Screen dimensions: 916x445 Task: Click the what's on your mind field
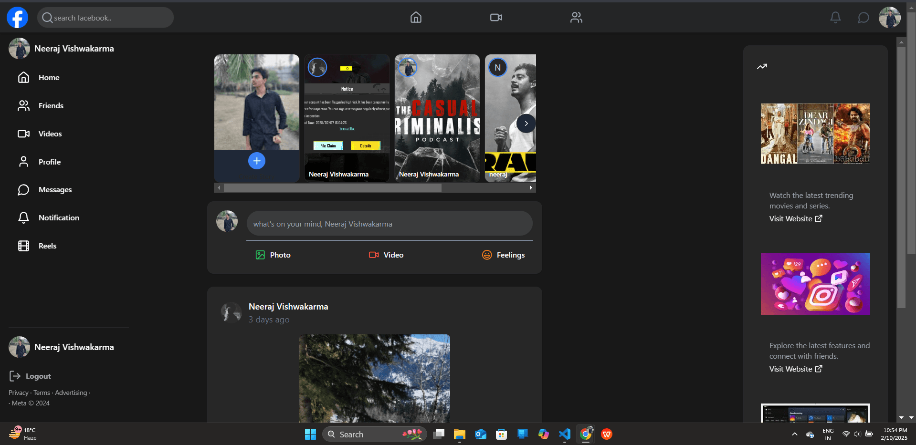coord(389,223)
